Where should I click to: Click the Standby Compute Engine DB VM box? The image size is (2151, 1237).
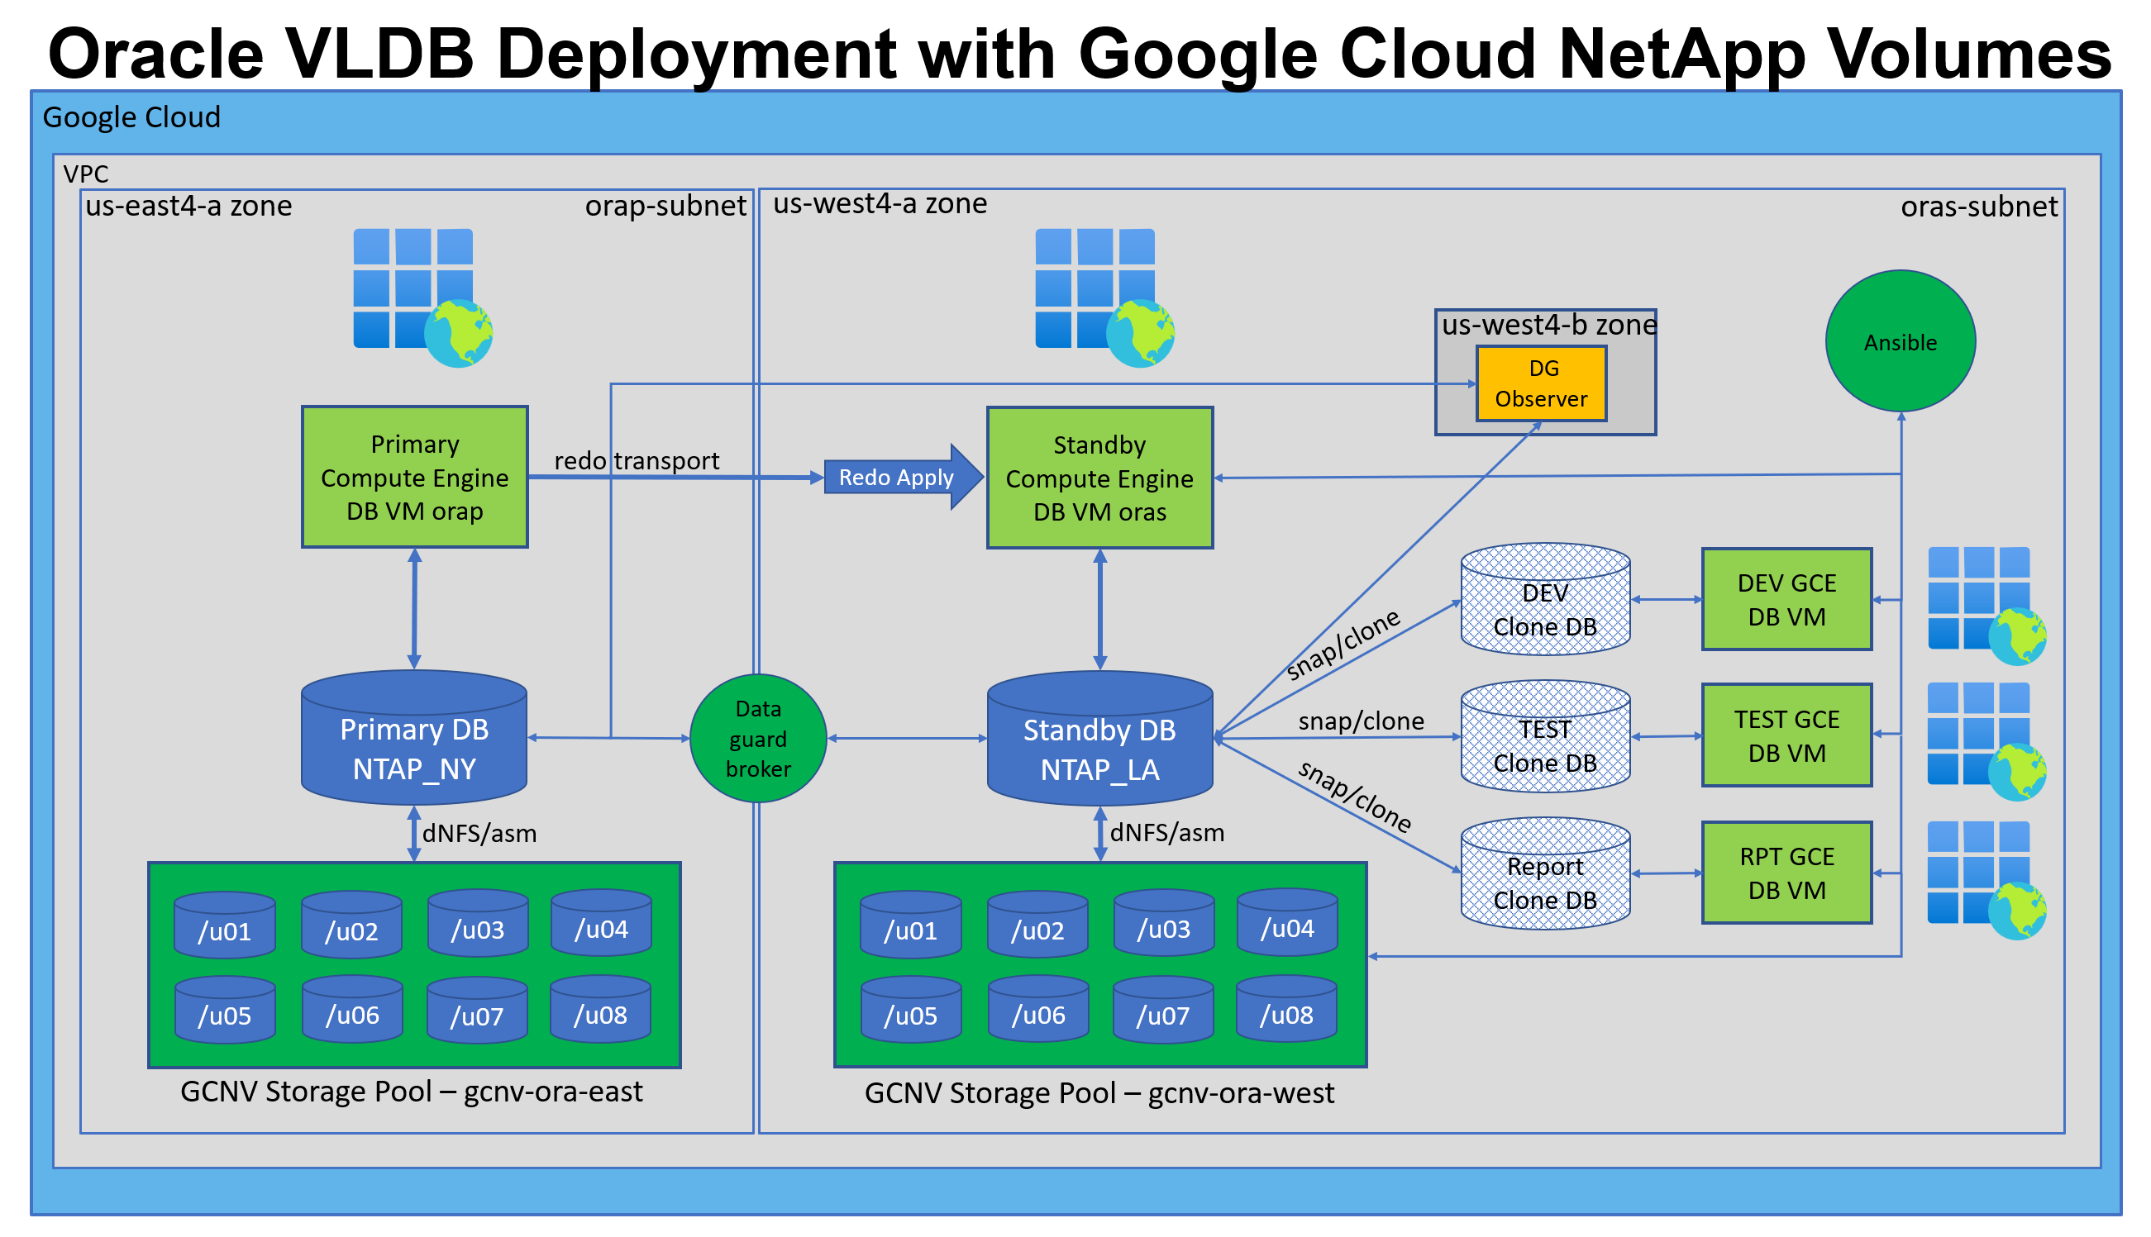1099,478
